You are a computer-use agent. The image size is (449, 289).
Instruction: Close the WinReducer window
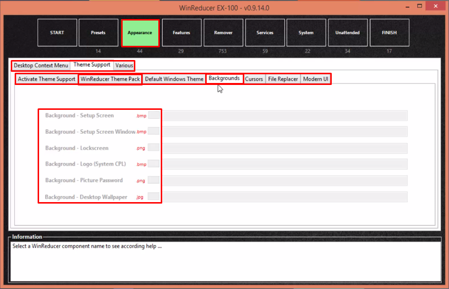(435, 6)
